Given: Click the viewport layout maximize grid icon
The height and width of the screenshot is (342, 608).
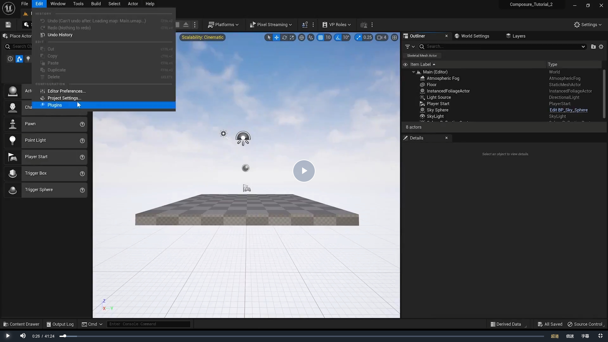Looking at the screenshot, I should click(x=394, y=37).
